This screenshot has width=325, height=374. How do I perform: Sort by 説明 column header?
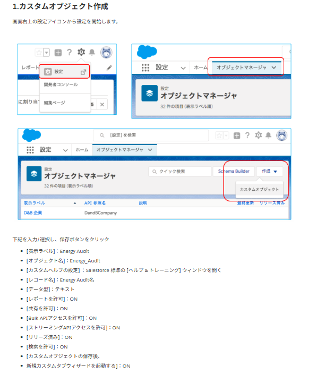143,203
